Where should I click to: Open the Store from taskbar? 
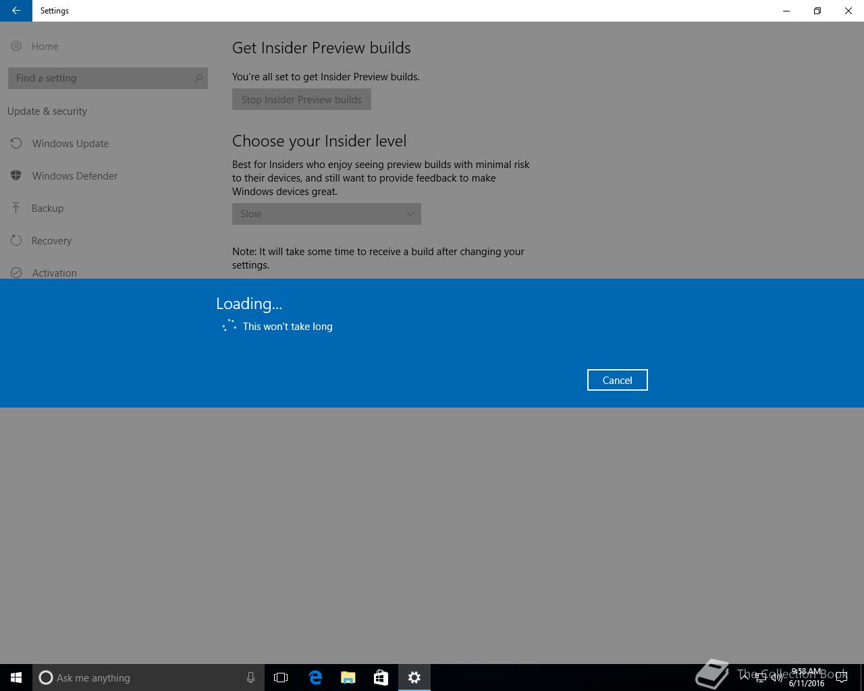381,678
